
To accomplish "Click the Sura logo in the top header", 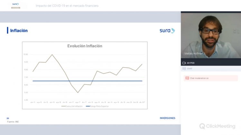I will [15, 5].
